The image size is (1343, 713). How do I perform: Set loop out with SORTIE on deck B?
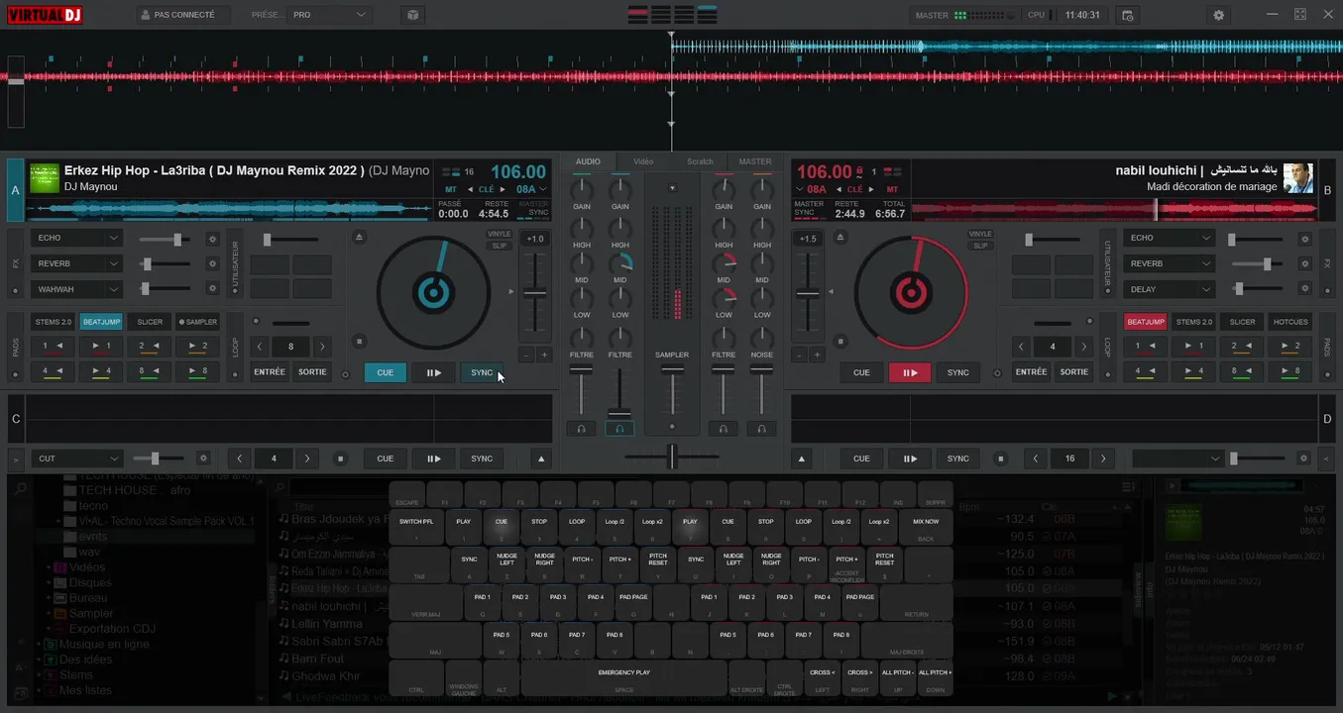coord(1074,372)
